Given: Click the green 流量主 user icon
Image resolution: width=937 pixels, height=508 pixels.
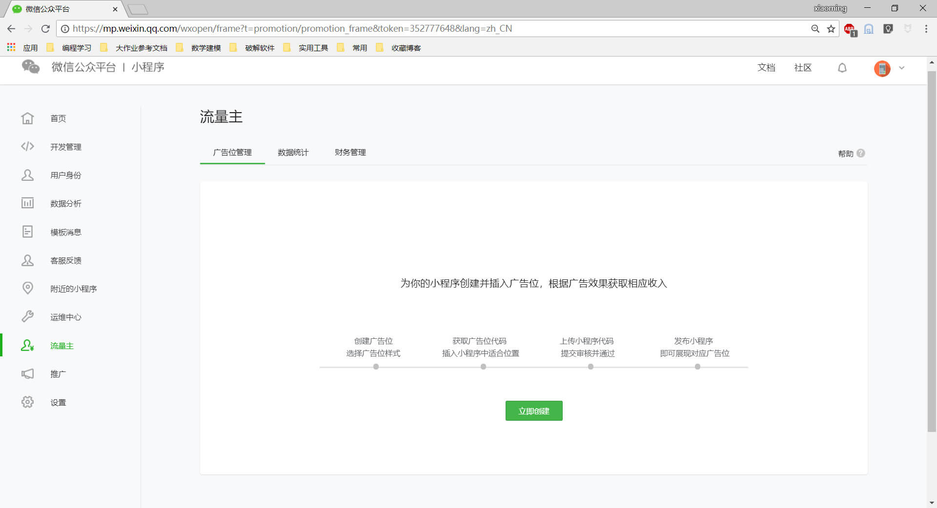Looking at the screenshot, I should pos(28,345).
